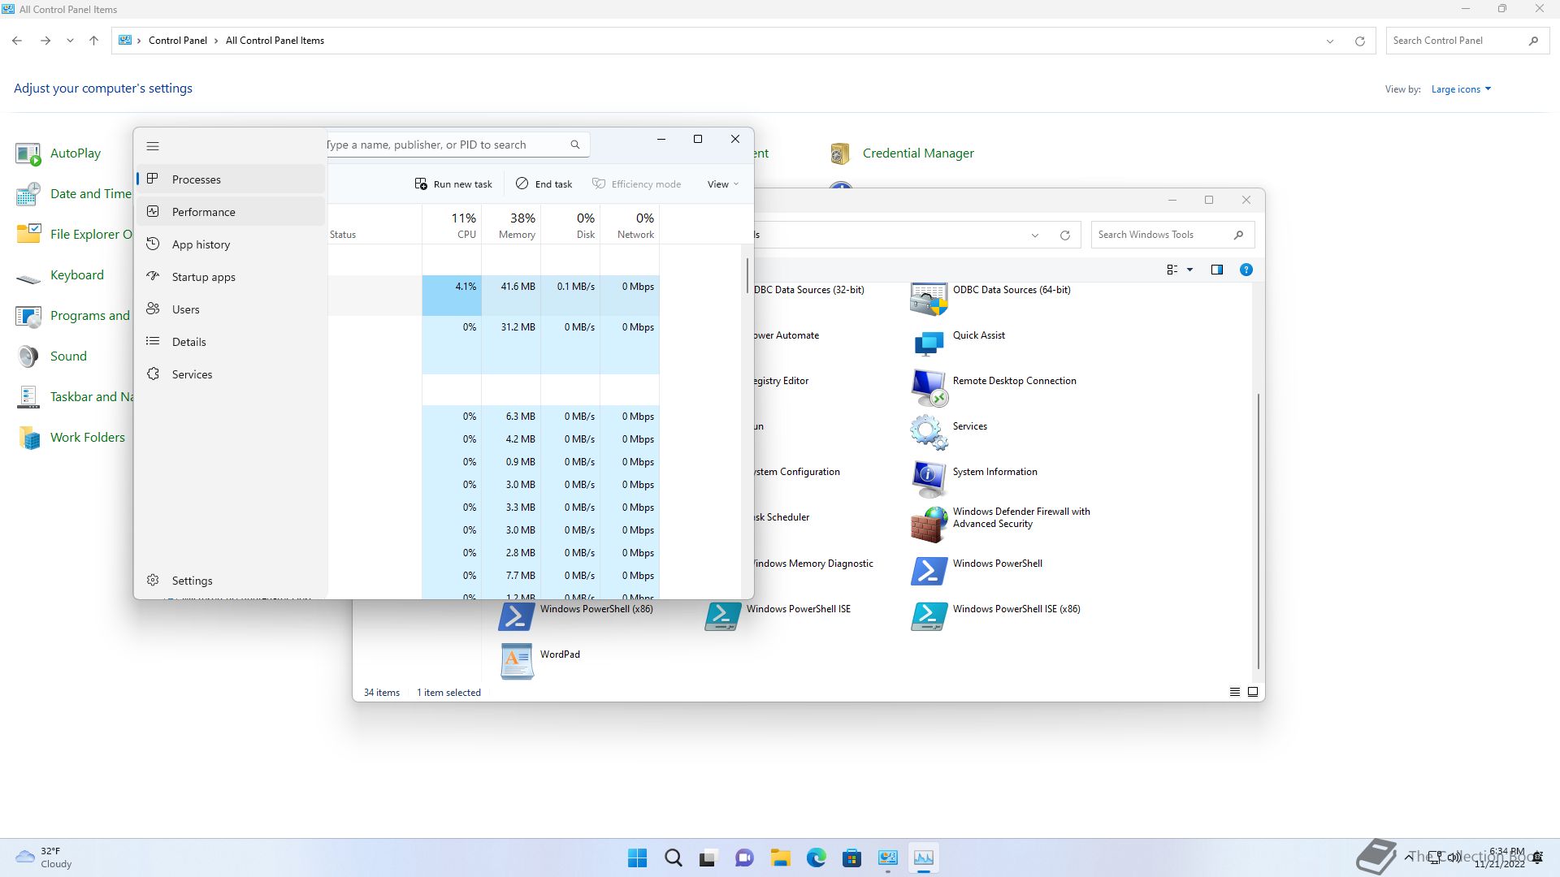This screenshot has width=1560, height=877.
Task: Open the Services tab in Task Manager sidebar
Action: [232, 374]
